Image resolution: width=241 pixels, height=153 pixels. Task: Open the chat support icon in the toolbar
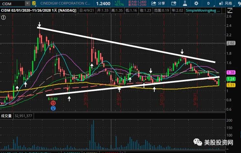pyautogui.click(x=174, y=3)
